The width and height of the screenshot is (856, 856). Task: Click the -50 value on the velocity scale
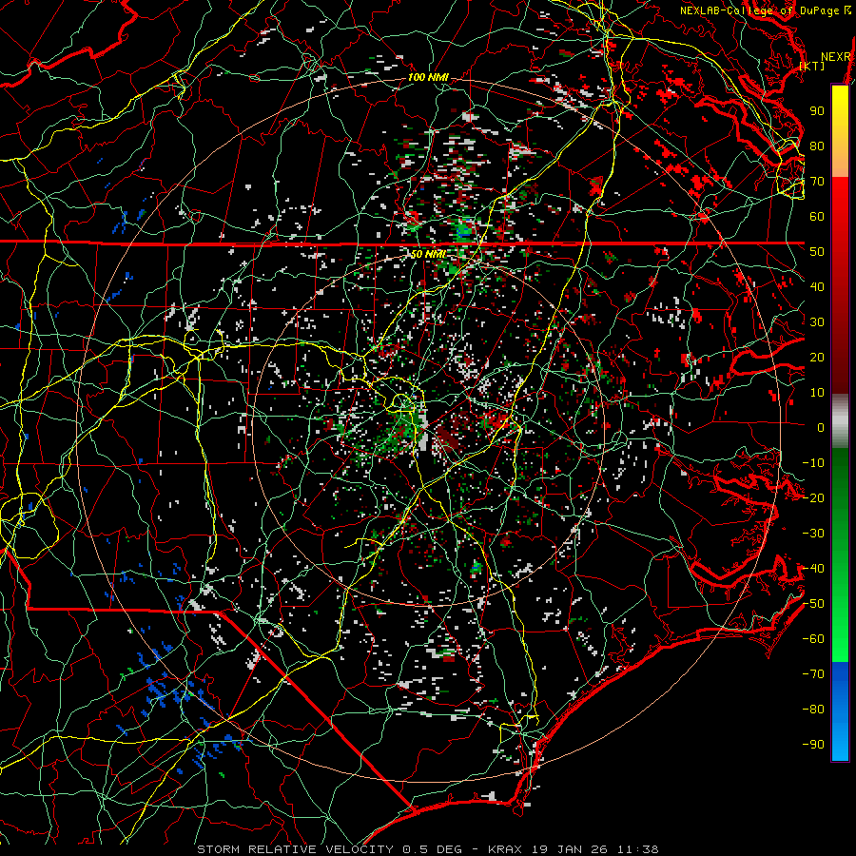click(x=813, y=604)
